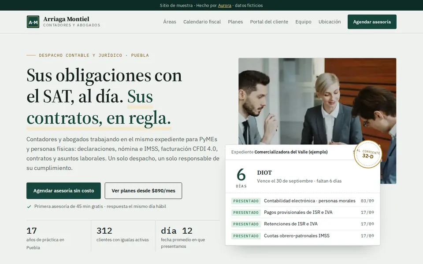Click the Agendar asesoría header button
The height and width of the screenshot is (264, 423).
(x=372, y=22)
